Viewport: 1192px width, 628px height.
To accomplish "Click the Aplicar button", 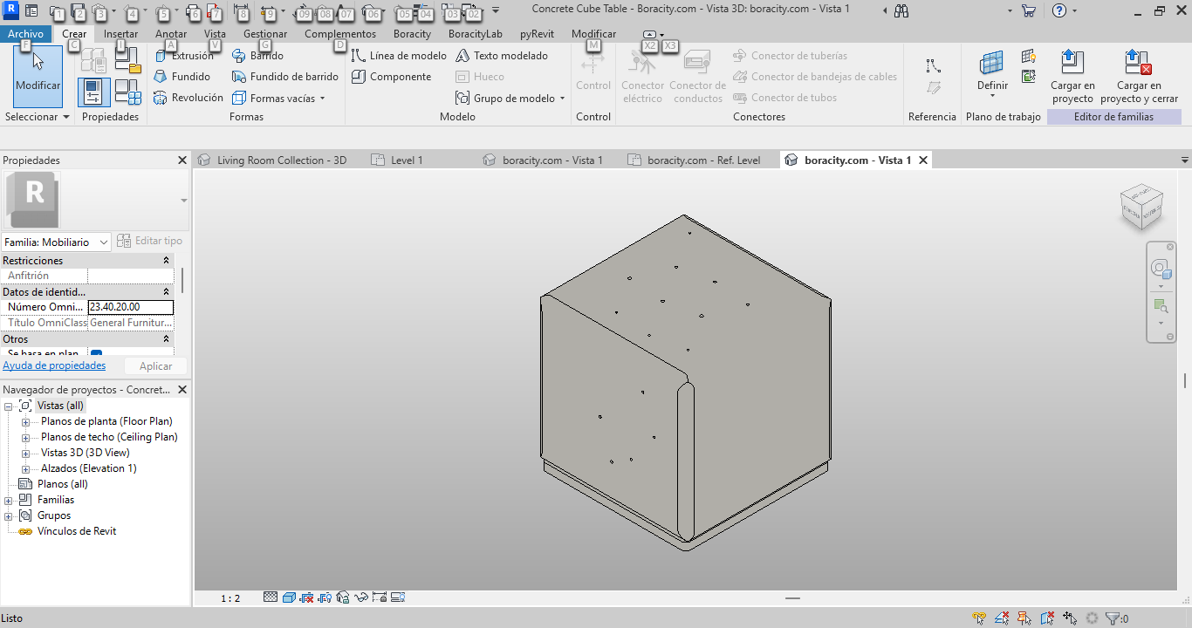I will (x=156, y=366).
